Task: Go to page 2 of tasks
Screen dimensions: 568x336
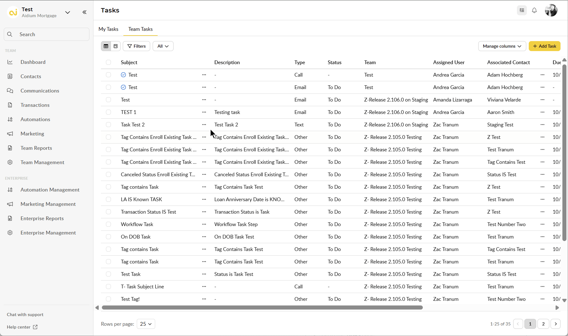Action: click(x=543, y=324)
